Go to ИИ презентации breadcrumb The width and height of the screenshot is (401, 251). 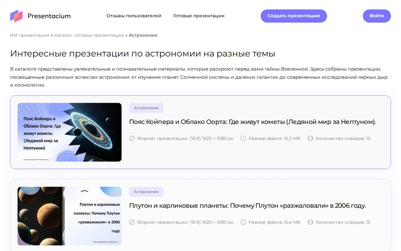point(30,35)
